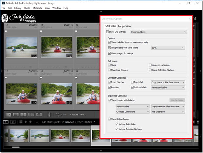Toggle Include Rotation Buttons checkbox
Screen dimensions: 203x153
117,129
